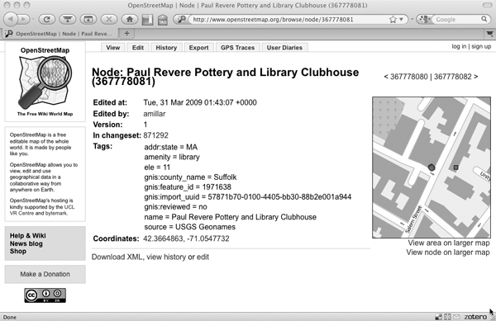Screen dimensions: 496x321
Task: Click the Google search magnifier icon
Action: pos(484,19)
